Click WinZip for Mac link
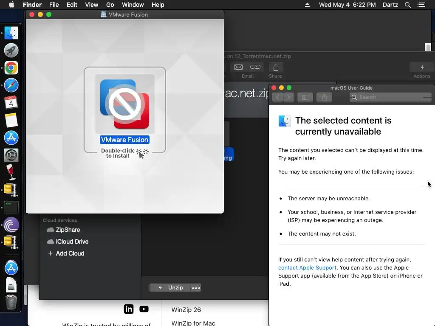 click(x=193, y=323)
